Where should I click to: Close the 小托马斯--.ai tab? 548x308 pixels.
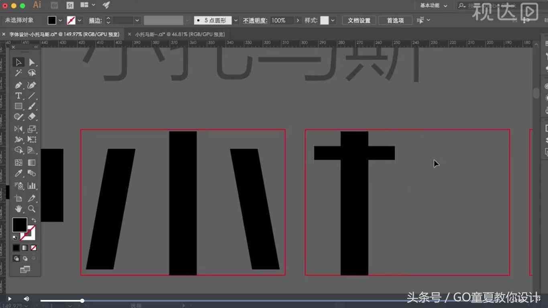point(129,34)
